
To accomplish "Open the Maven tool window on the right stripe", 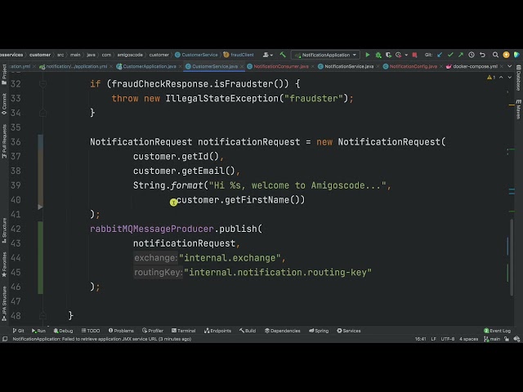I will 519,109.
